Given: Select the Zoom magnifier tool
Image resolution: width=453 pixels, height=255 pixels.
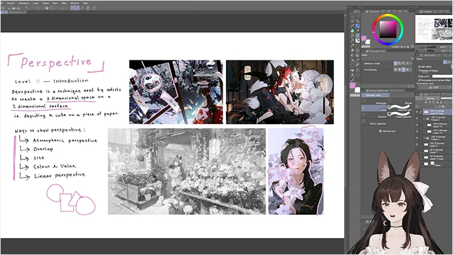Looking at the screenshot, I should pyautogui.click(x=352, y=16).
